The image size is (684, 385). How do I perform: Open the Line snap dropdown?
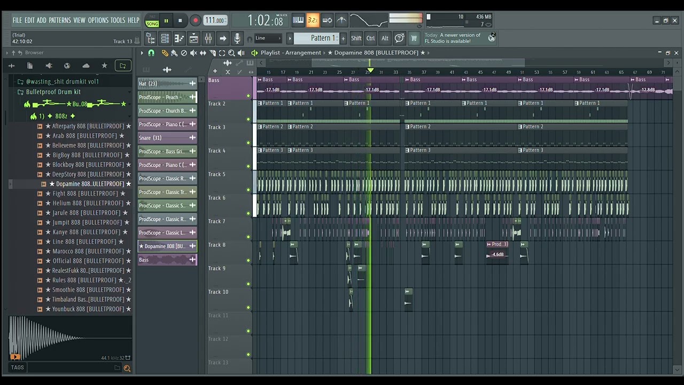coord(268,38)
